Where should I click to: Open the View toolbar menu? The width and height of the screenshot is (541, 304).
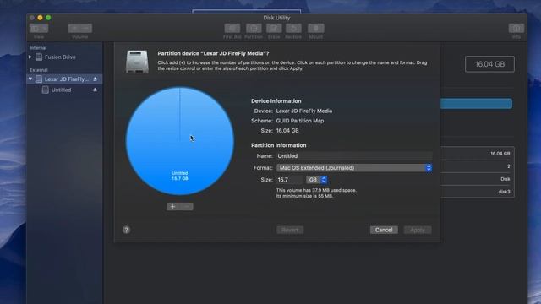(39, 28)
